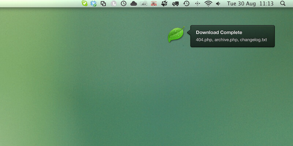Open the Growl paw icon menu
This screenshot has height=146, width=293.
[164, 4]
